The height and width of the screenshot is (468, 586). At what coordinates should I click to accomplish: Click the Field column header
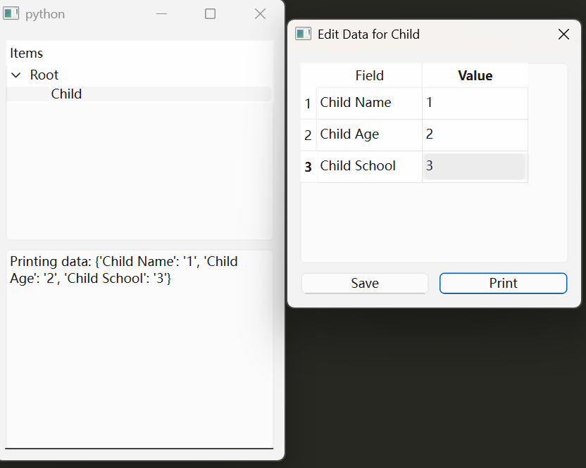point(369,75)
